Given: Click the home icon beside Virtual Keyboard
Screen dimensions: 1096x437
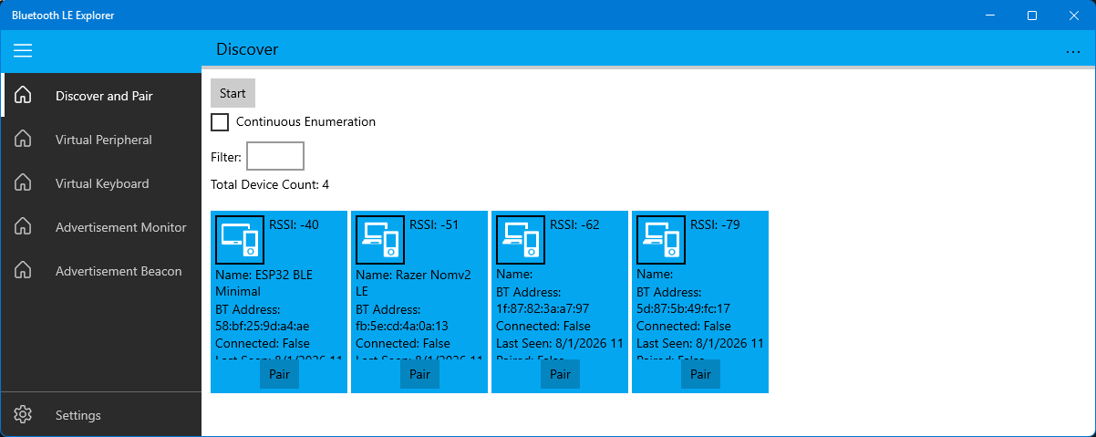Looking at the screenshot, I should 24,183.
